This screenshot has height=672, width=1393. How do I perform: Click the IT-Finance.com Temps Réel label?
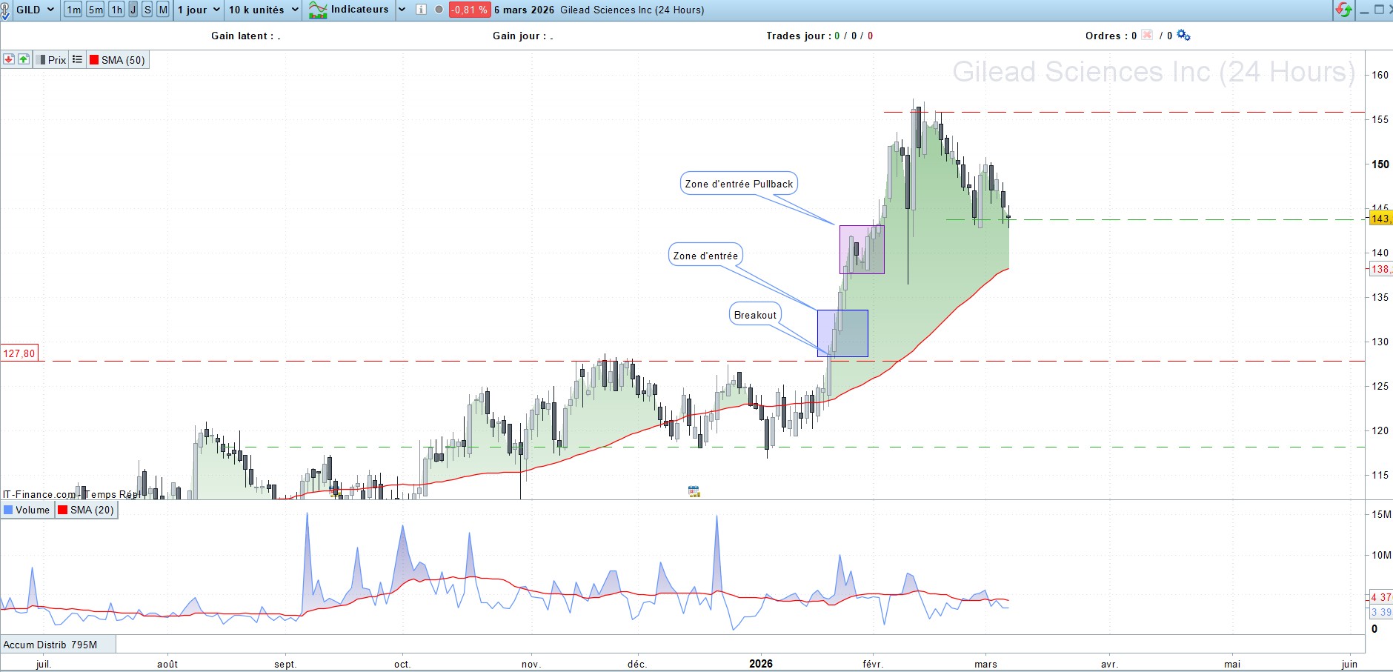click(x=71, y=494)
